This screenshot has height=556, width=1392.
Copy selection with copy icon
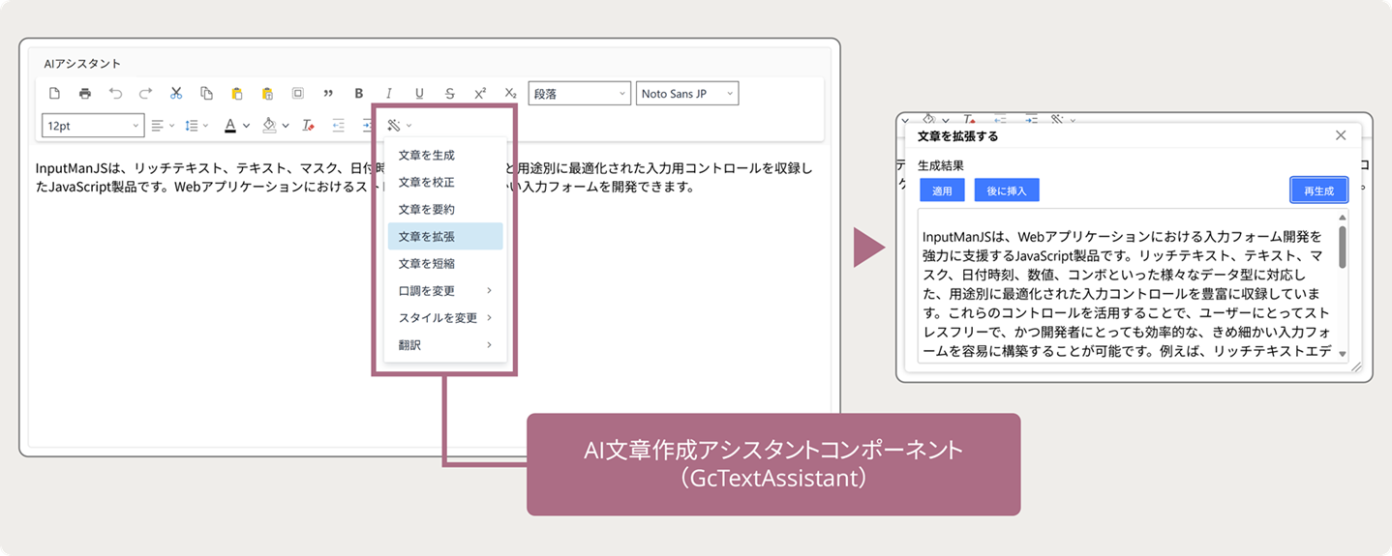(206, 94)
